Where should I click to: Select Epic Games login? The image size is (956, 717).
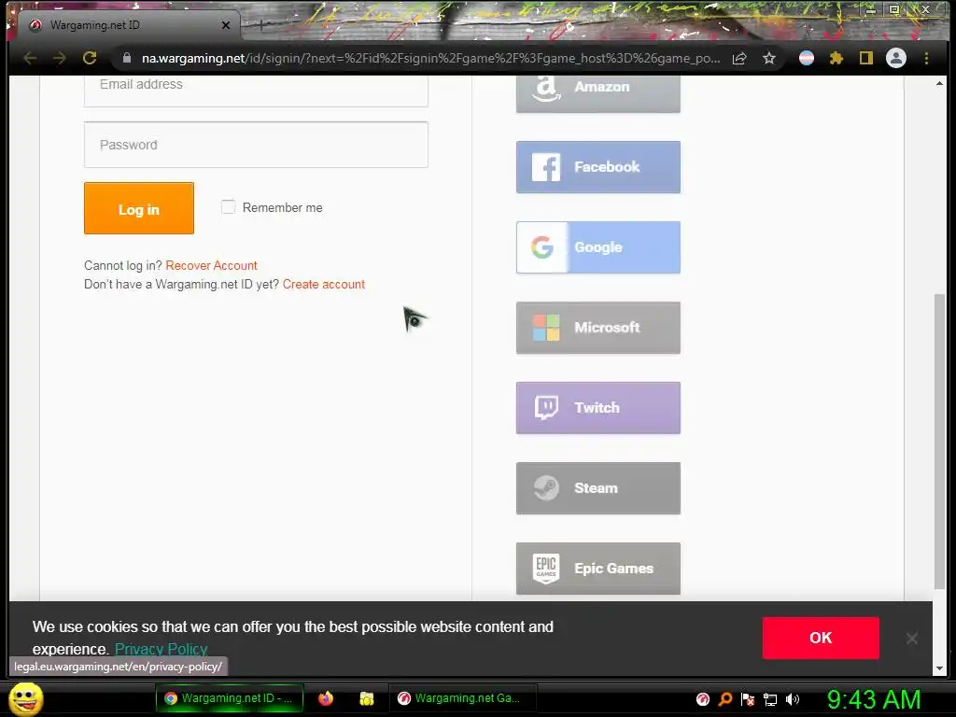[598, 569]
